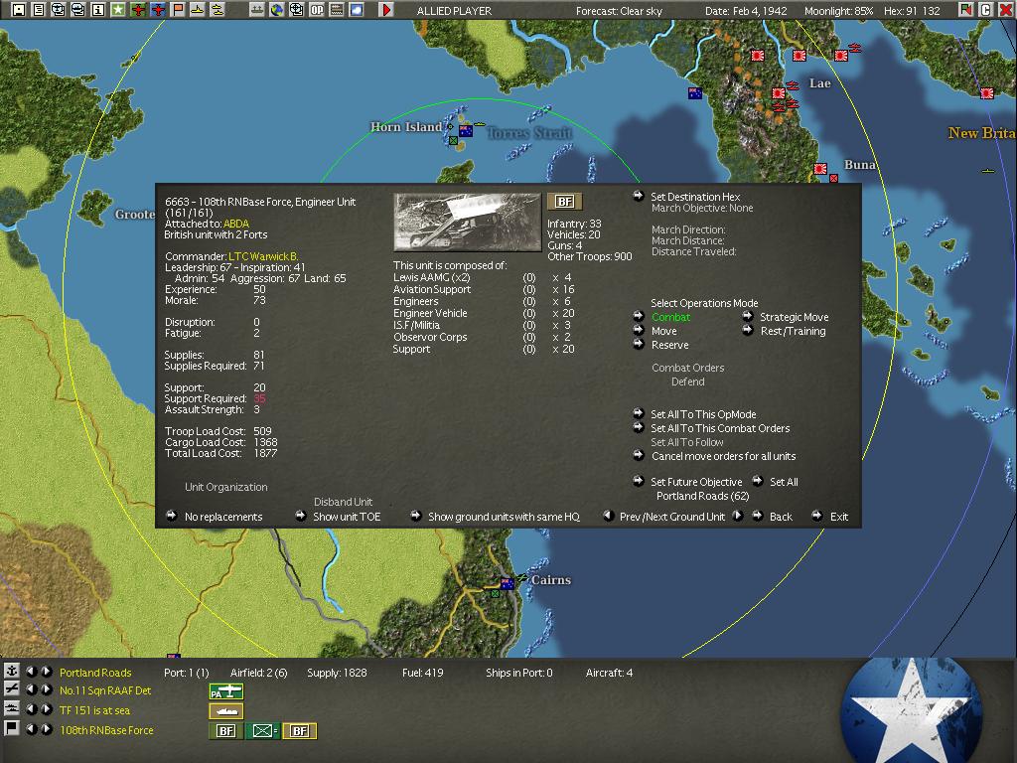
Task: Click the Australian flag base at Horn Island
Action: [466, 131]
